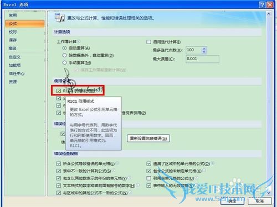Click the info icon after 引用空单元格的公式

pos(197,178)
